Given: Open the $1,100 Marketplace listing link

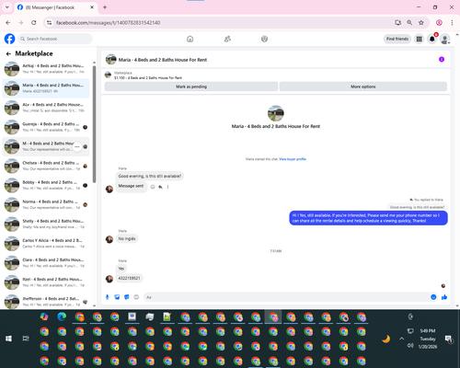Looking at the screenshot, I should click(148, 78).
